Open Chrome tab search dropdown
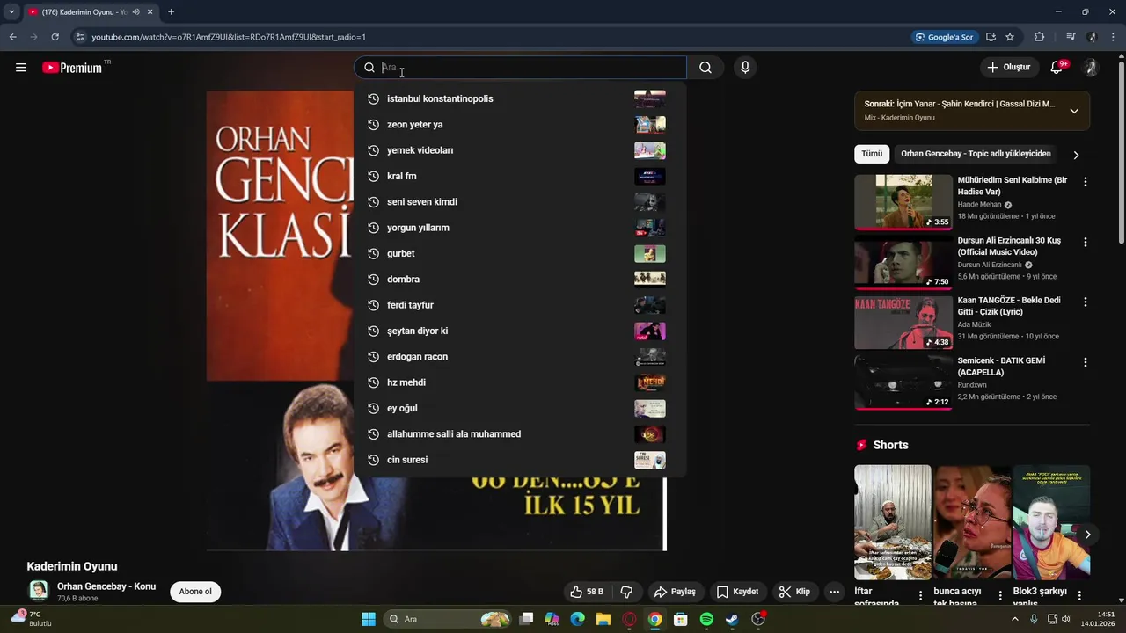 click(x=11, y=12)
